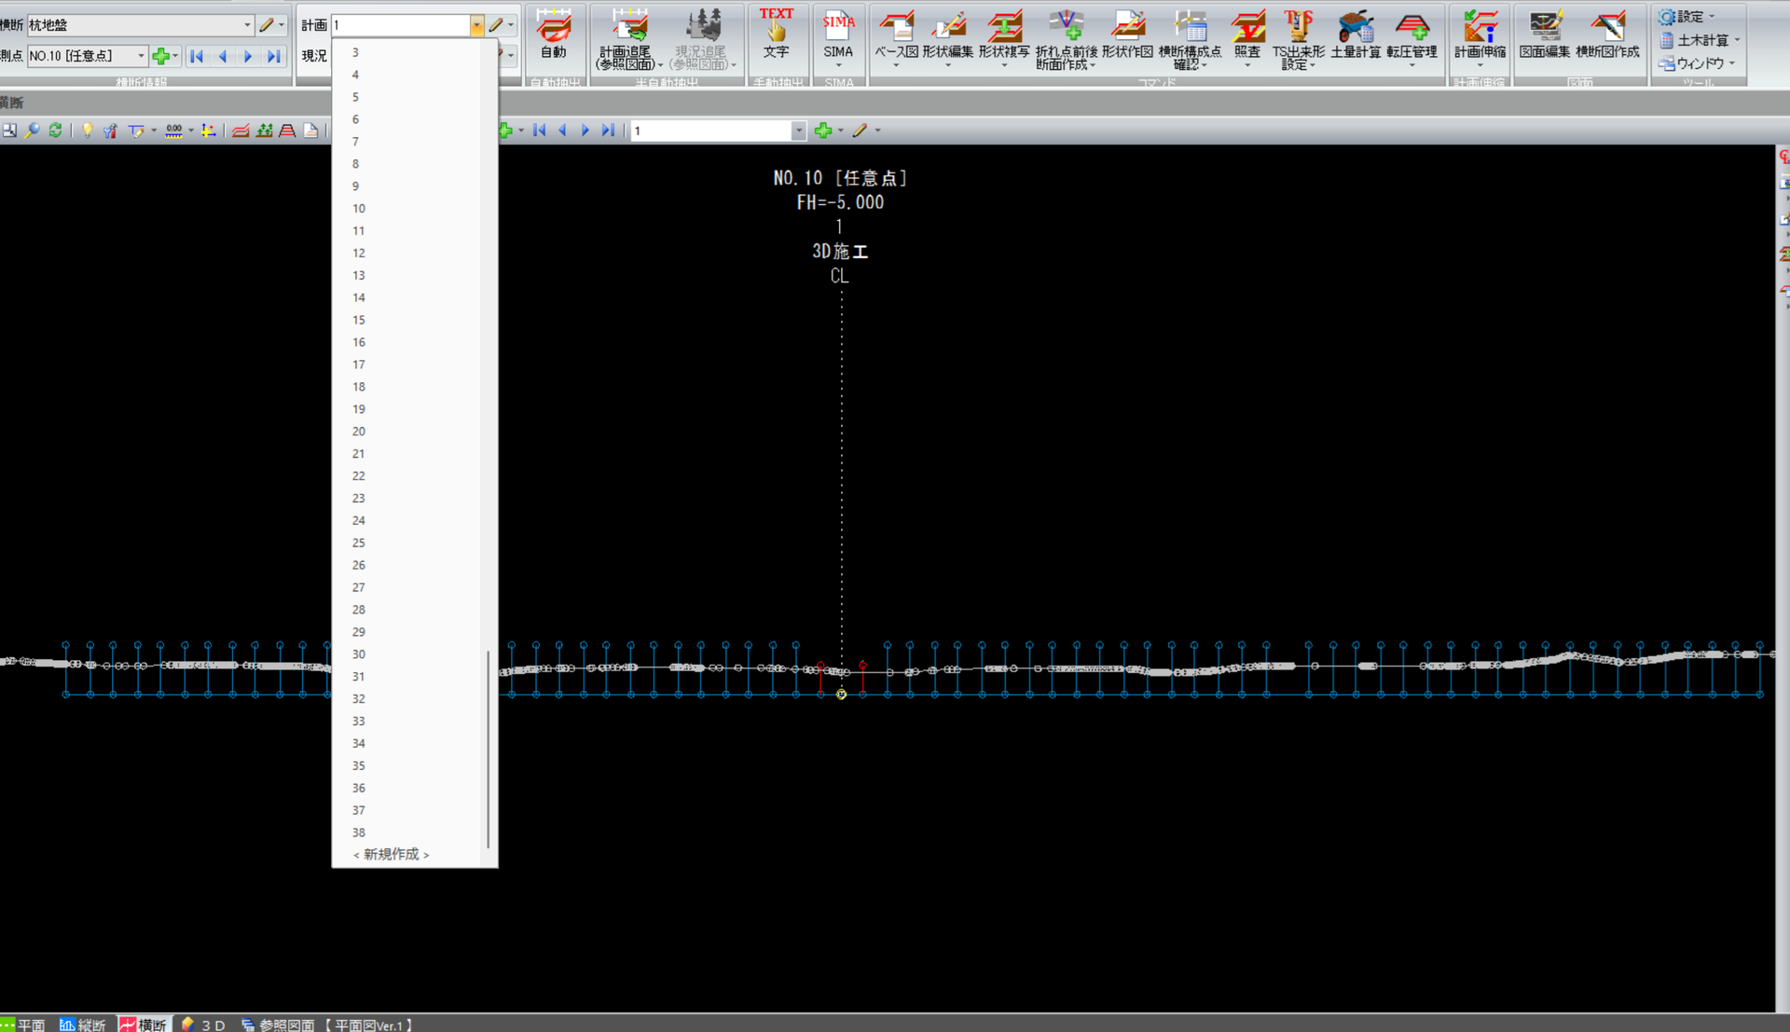
Task: Click the 0.00 dimension display icon
Action: coord(173,131)
